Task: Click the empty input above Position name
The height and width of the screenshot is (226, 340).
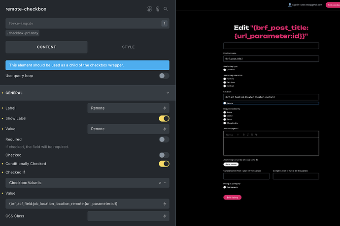Action: tap(271, 46)
